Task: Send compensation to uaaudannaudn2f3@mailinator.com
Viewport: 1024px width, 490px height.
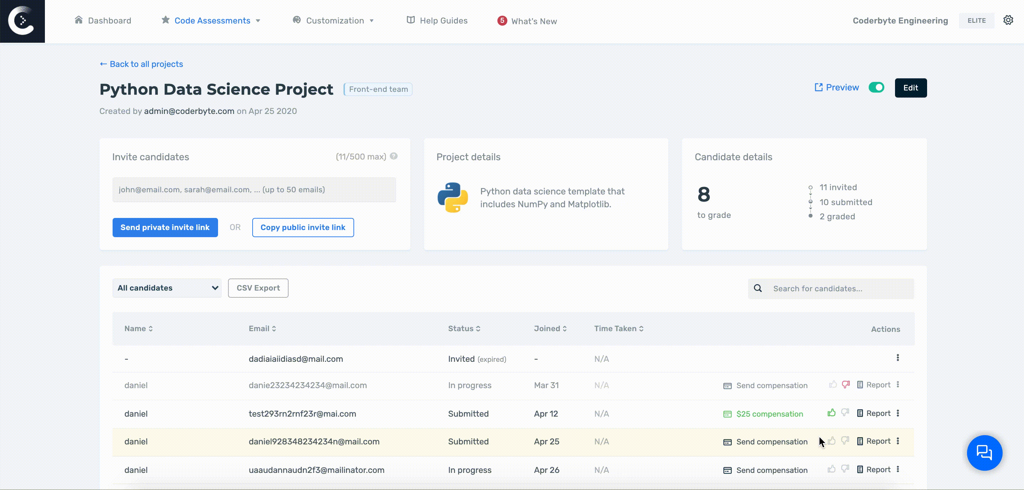Action: click(765, 470)
